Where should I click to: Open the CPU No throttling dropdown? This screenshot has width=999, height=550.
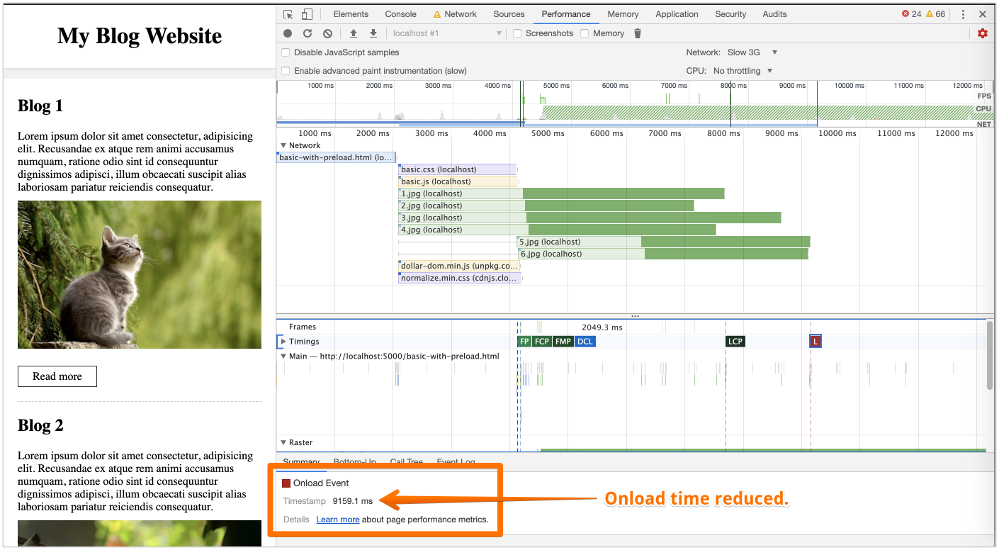pos(743,71)
